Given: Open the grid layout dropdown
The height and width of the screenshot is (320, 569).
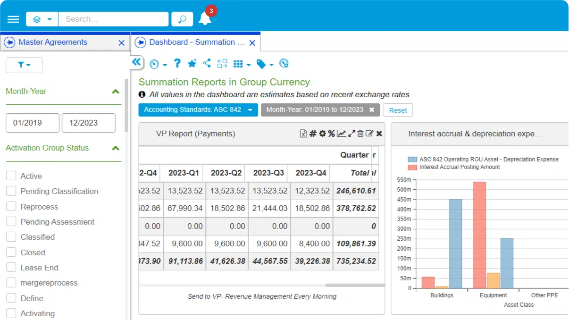Looking at the screenshot, I should tap(242, 64).
